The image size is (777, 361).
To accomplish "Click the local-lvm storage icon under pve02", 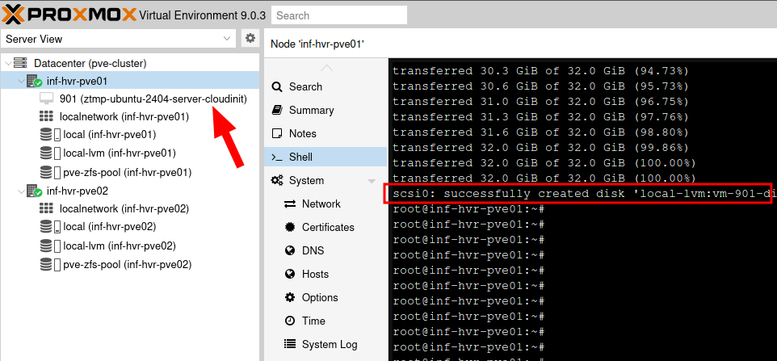I will [x=49, y=246].
